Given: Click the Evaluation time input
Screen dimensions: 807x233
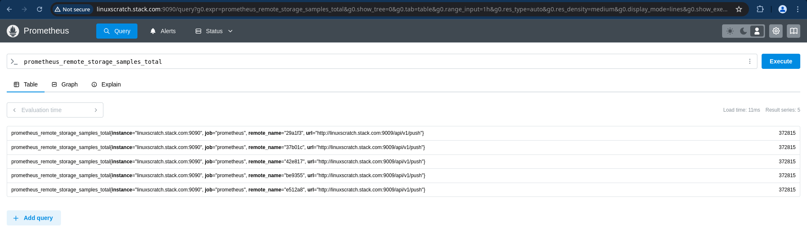Looking at the screenshot, I should (55, 110).
